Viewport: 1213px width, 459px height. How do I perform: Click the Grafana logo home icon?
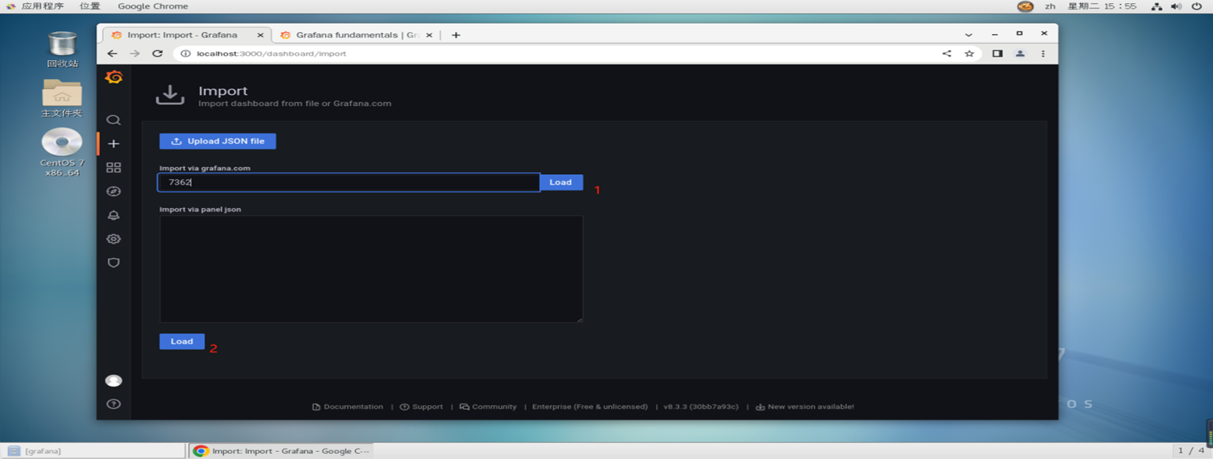click(114, 77)
